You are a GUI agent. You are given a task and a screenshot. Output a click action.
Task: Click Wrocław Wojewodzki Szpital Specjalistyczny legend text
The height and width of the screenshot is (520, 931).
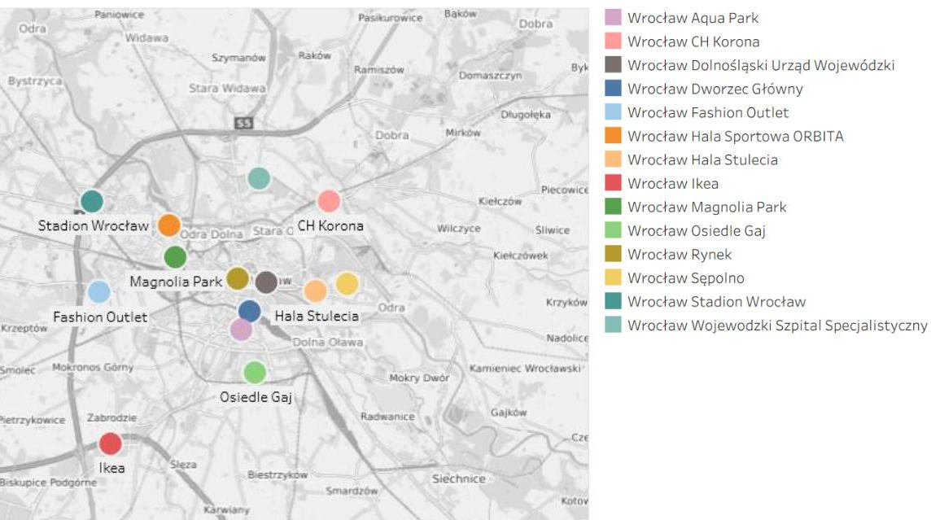tap(777, 326)
